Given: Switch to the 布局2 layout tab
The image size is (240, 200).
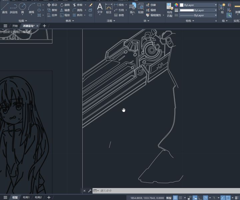Looking at the screenshot, I should (38, 197).
